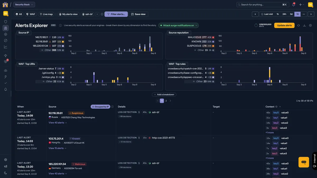Click the signpost sidebar icon
The height and width of the screenshot is (178, 317).
pyautogui.click(x=6, y=55)
